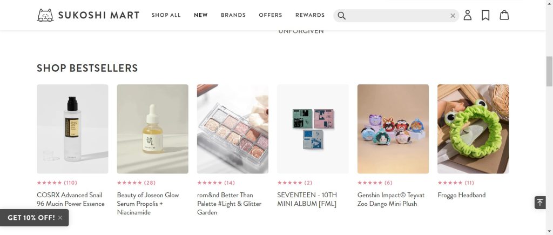Dismiss the Get 10% Off popup
Viewport: 553px width, 235px height.
click(60, 218)
